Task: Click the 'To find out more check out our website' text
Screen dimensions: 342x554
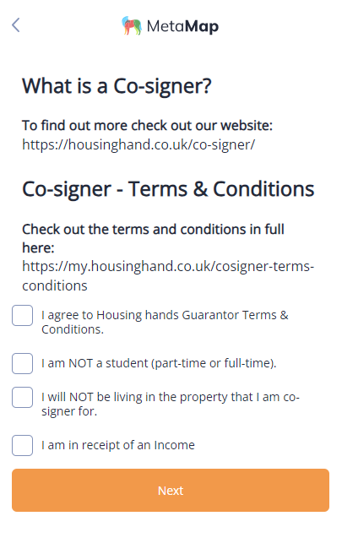Action: [147, 126]
